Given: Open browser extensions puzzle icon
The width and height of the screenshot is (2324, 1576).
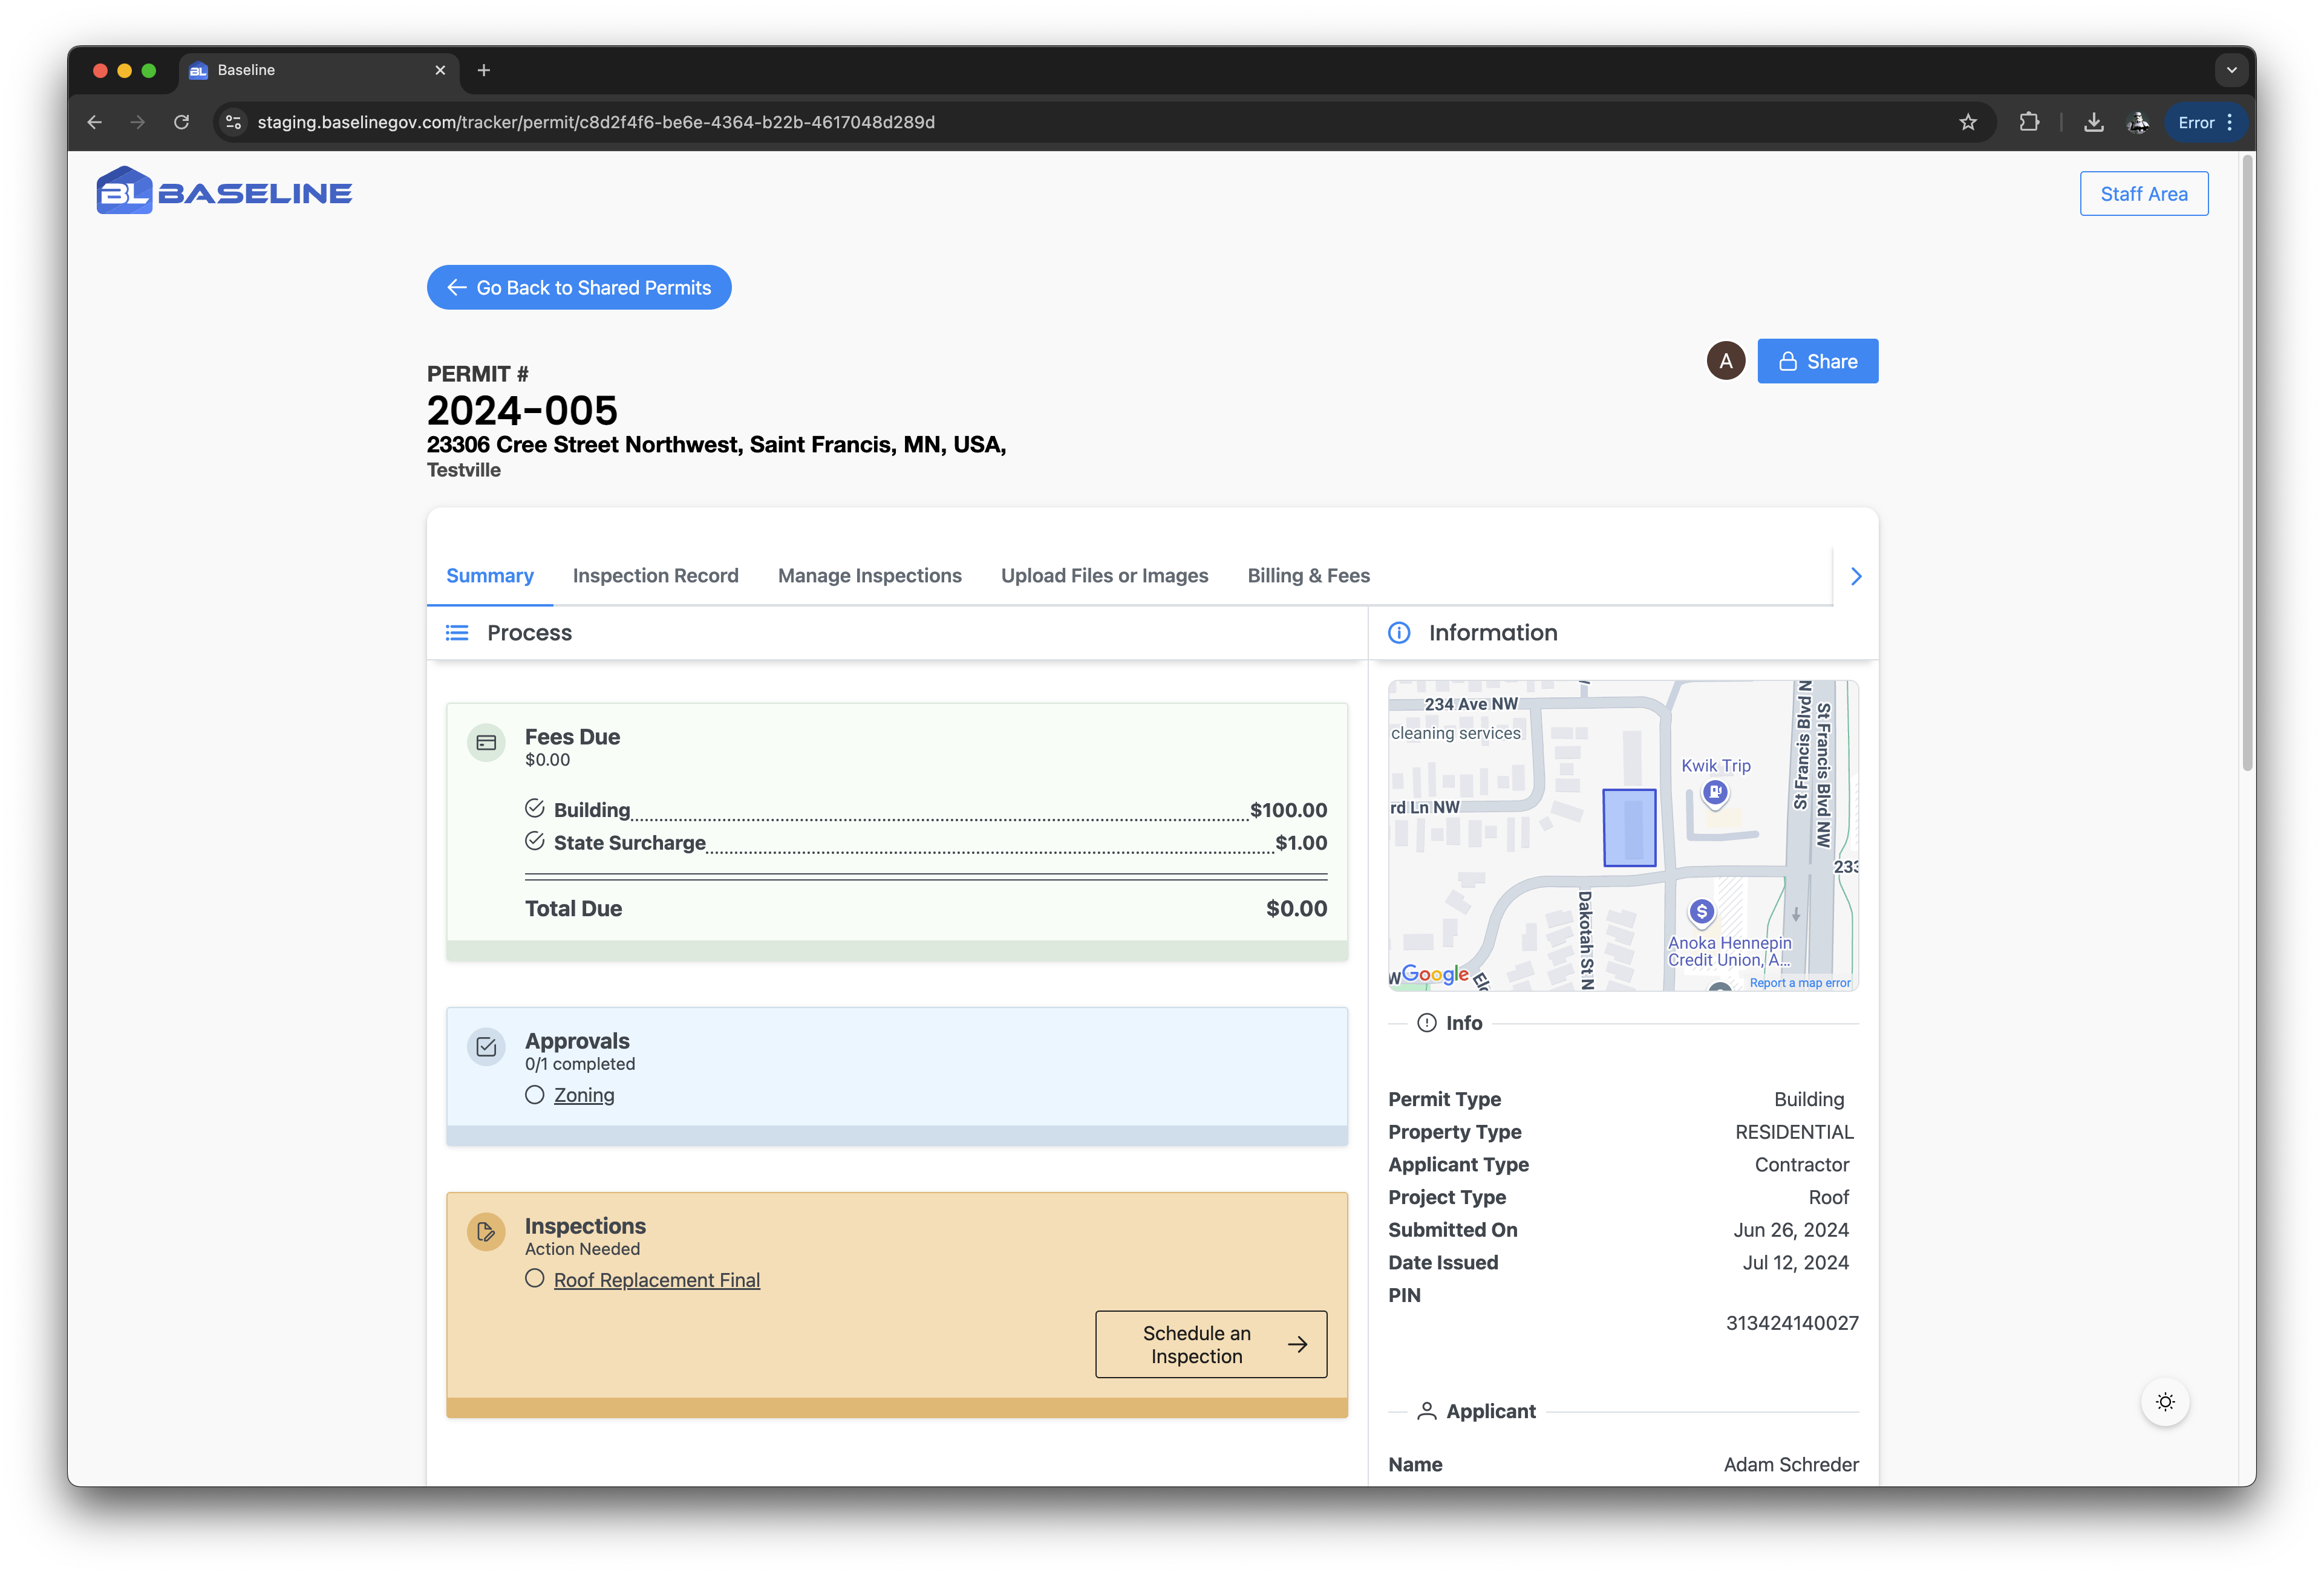Looking at the screenshot, I should [2029, 122].
